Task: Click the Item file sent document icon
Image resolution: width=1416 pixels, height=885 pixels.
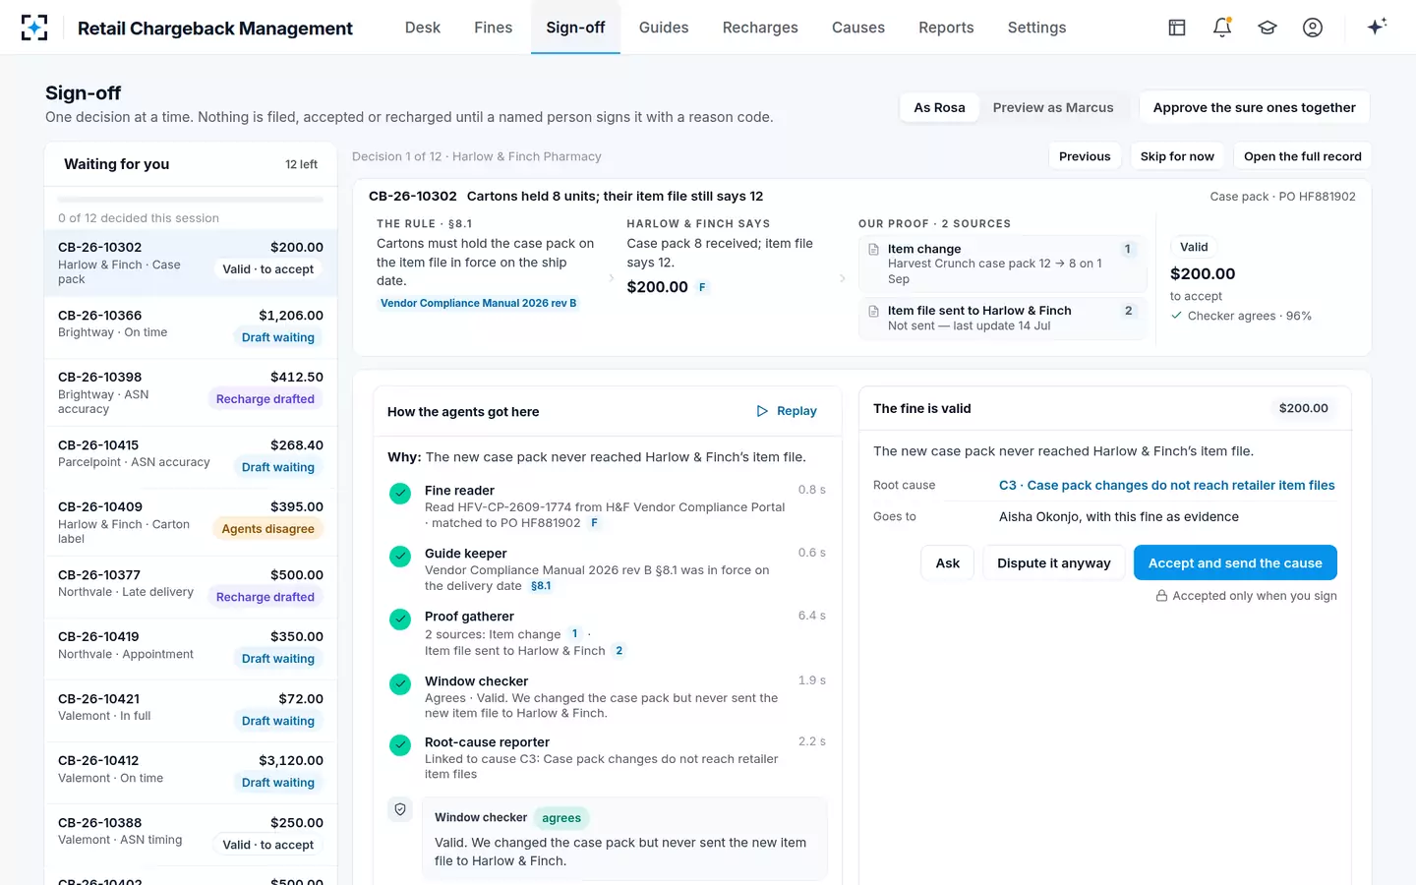Action: point(874,311)
